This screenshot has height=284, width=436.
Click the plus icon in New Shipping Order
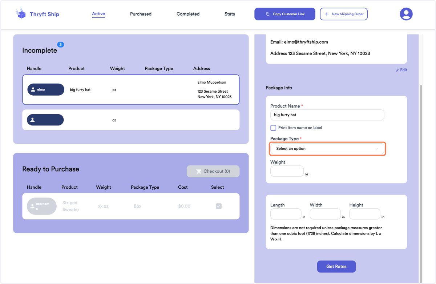click(x=327, y=14)
